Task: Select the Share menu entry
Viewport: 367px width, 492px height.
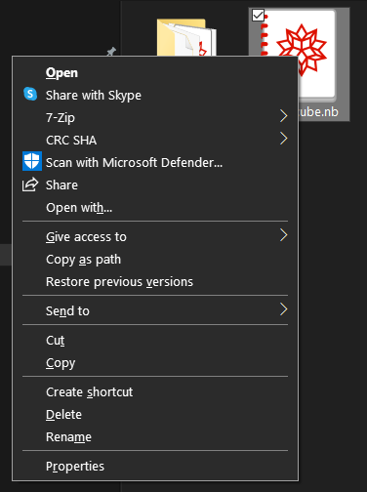Action: coord(155,185)
